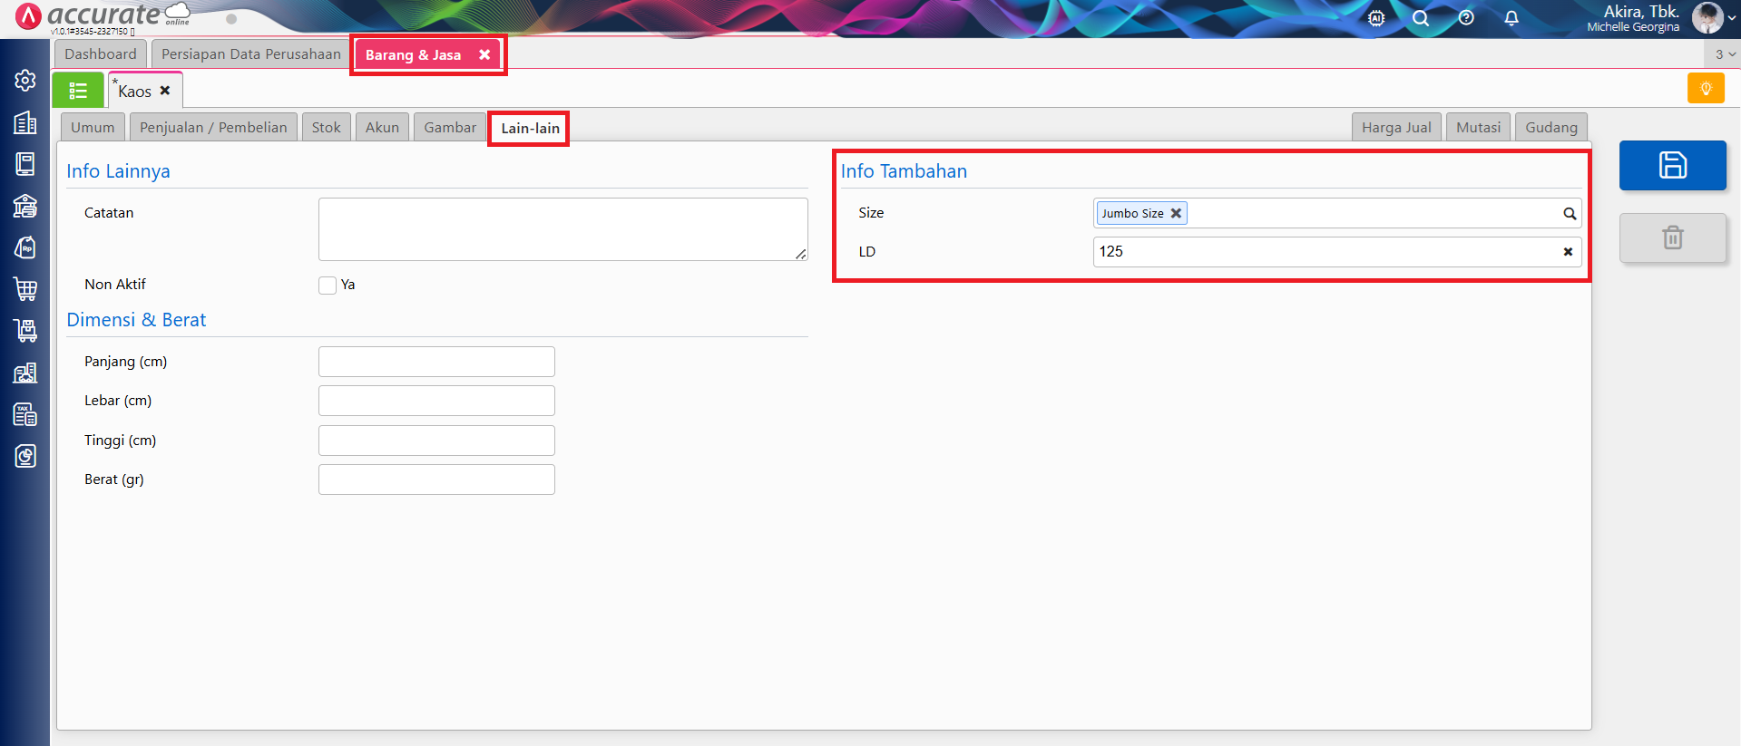Close the Barang & Jasa tab
The width and height of the screenshot is (1741, 746).
484,54
